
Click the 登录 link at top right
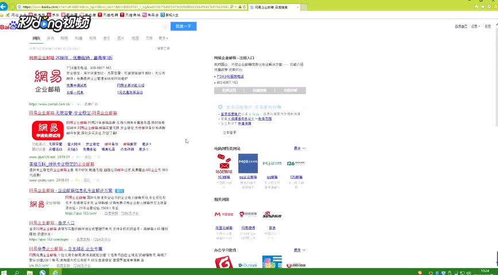488,26
